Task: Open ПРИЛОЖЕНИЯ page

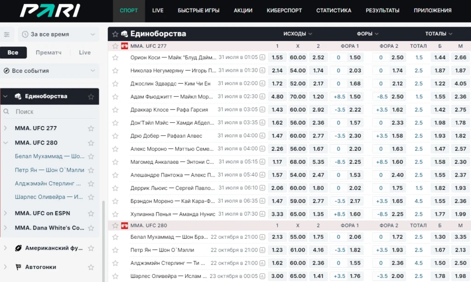Action: 432,11
